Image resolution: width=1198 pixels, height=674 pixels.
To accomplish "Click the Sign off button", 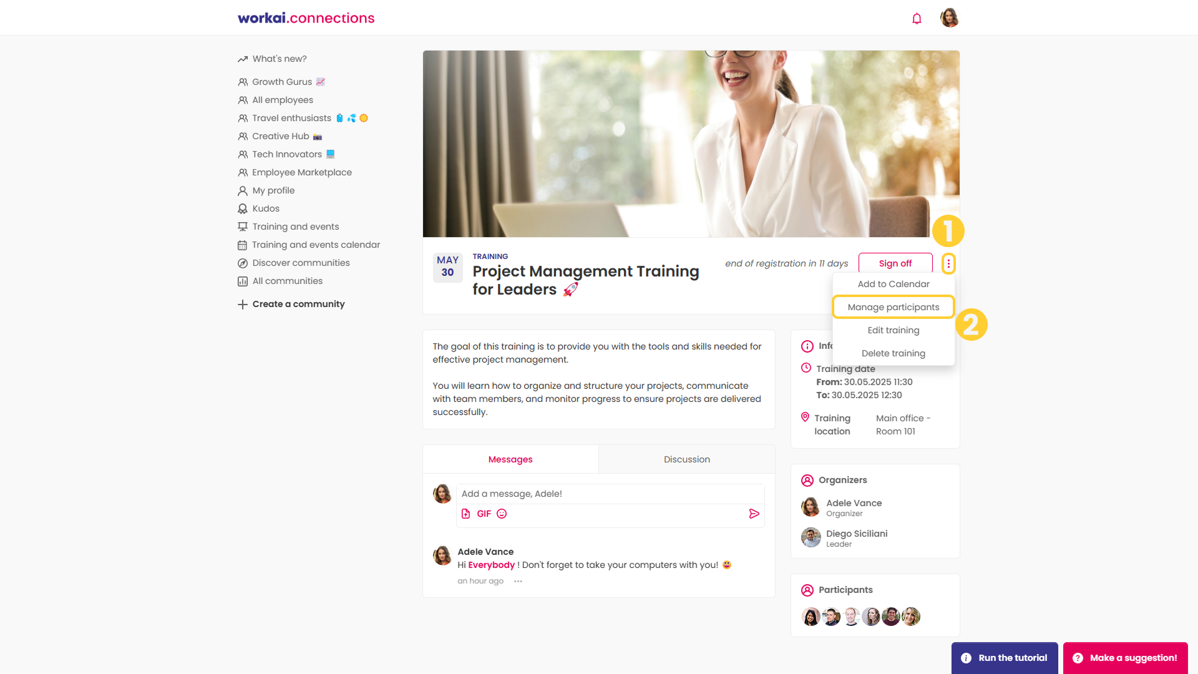I will tap(895, 263).
